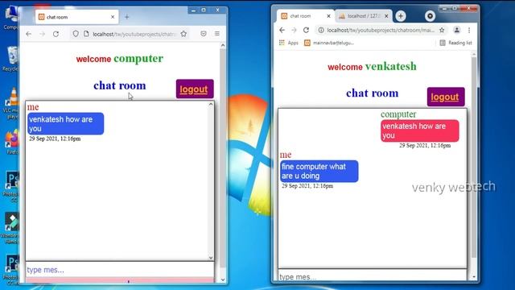The width and height of the screenshot is (515, 290).
Task: Bookmark page with Chrome star icon
Action: (x=442, y=30)
